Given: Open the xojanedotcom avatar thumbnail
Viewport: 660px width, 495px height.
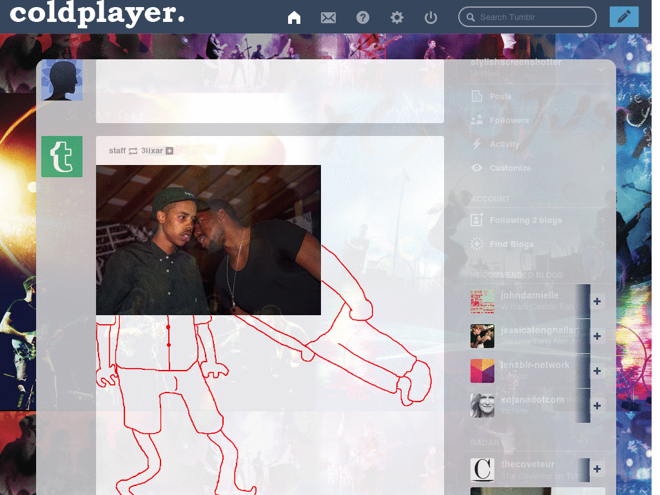Looking at the screenshot, I should coord(482,406).
